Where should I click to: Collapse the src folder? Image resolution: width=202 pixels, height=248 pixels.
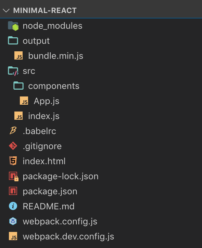click(x=101, y=71)
